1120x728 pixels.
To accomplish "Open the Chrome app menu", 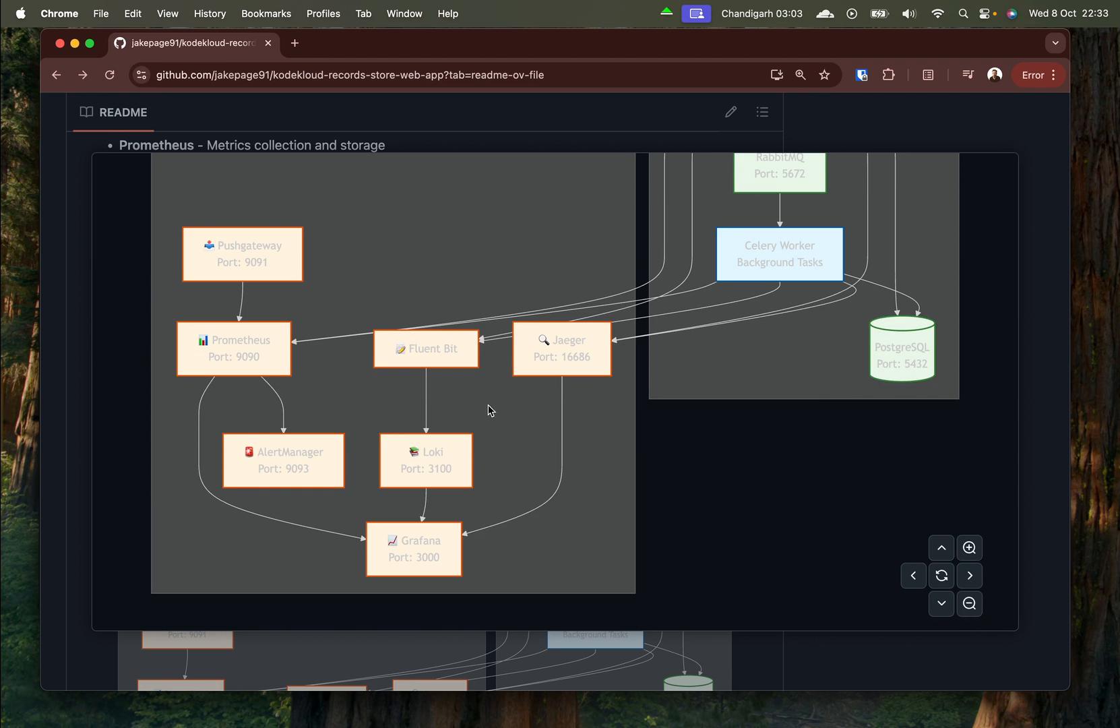I will click(59, 13).
